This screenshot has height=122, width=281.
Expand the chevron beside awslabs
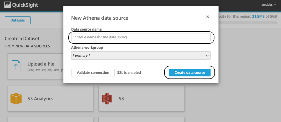[275, 5]
